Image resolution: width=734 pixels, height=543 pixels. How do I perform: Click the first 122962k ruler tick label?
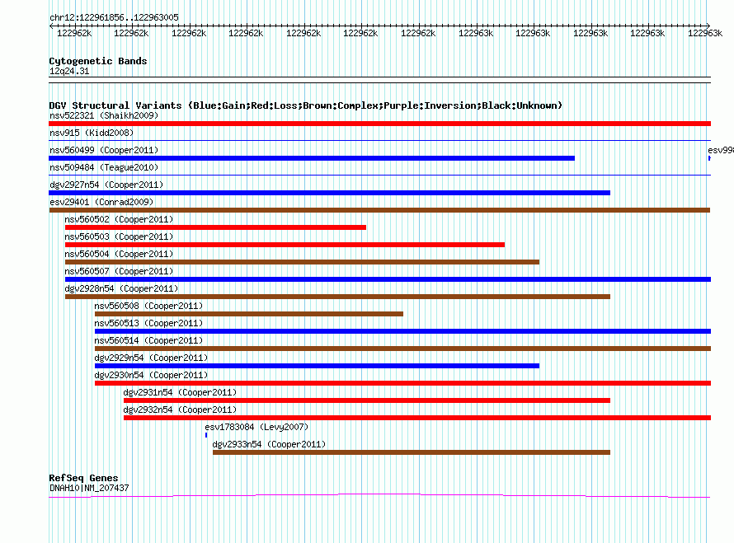coord(74,33)
